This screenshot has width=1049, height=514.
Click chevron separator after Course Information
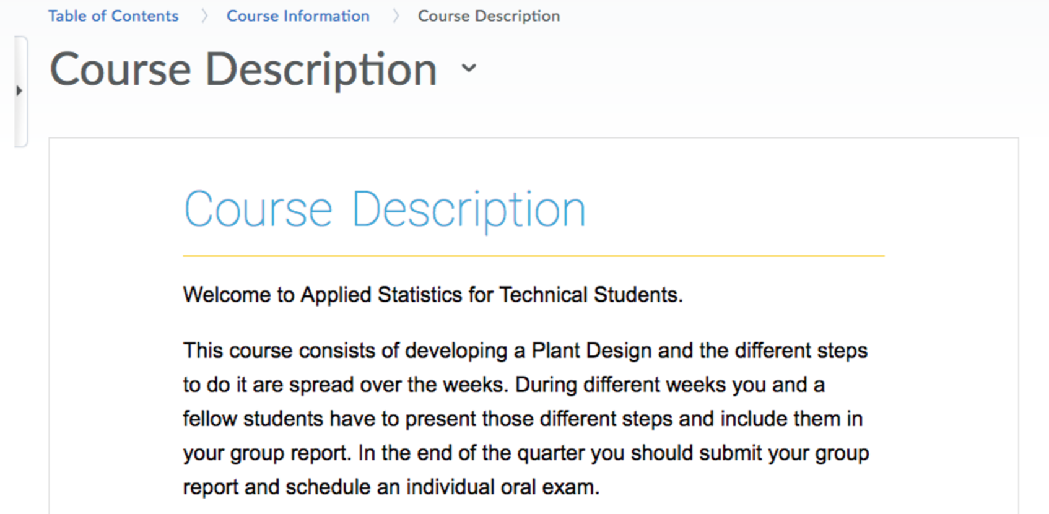(x=396, y=16)
